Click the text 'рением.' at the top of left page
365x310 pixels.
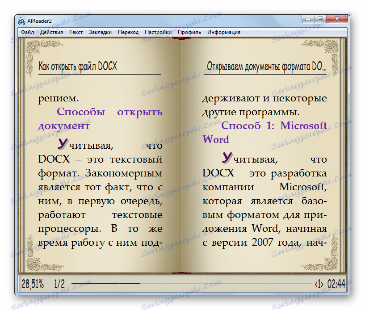tap(59, 99)
